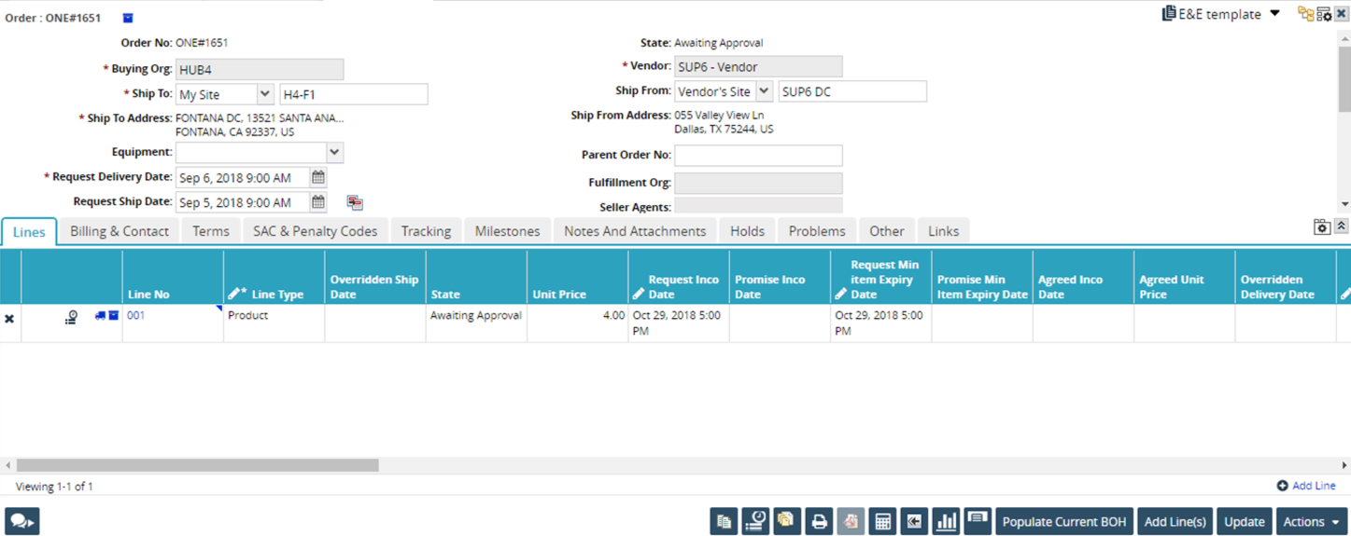Click the blue truck icon in line 001
1351x536 pixels.
100,316
